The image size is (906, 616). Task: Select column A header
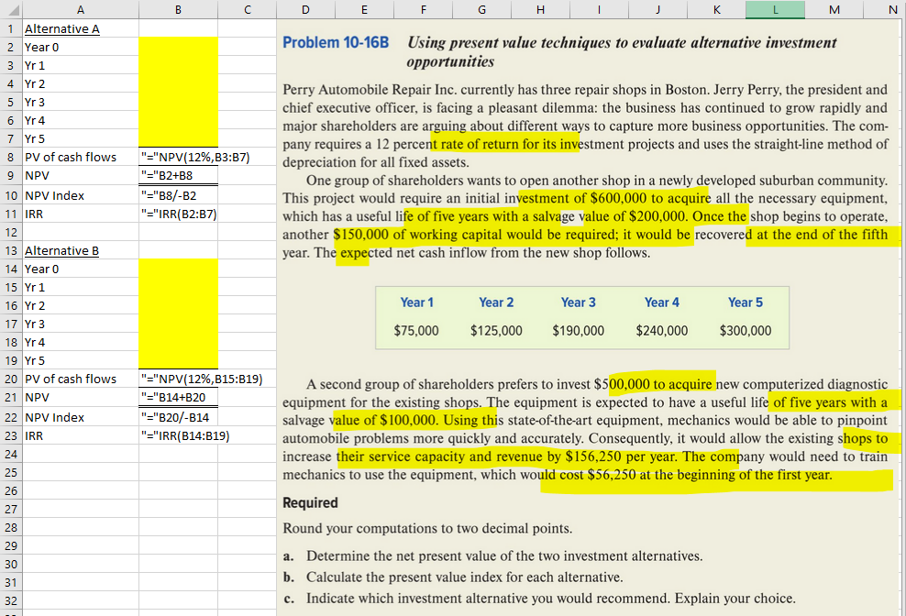81,9
